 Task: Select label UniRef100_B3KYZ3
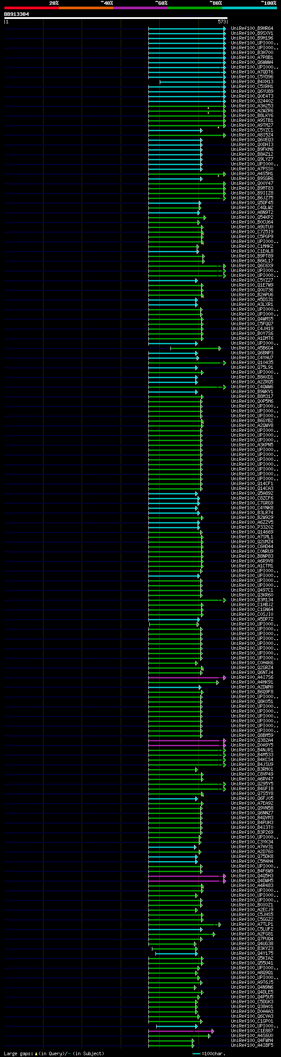tap(252, 948)
